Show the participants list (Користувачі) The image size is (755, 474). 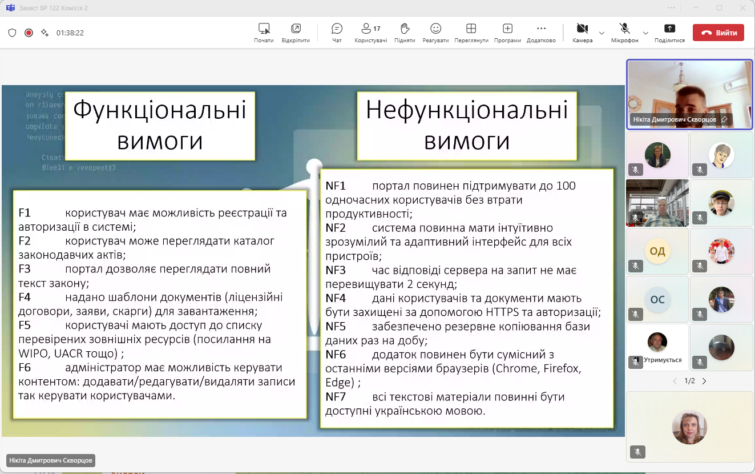370,33
